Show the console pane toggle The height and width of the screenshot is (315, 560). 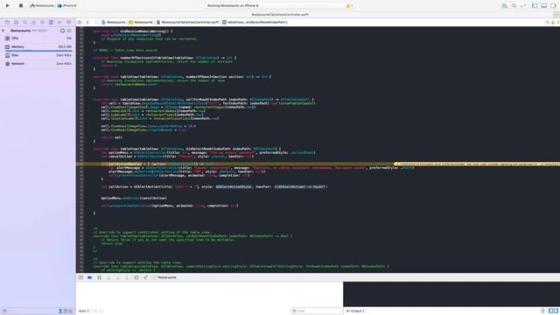pyautogui.click(x=556, y=311)
